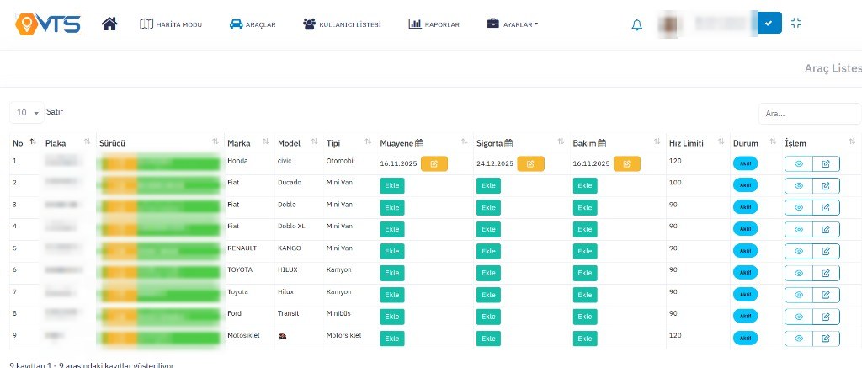
Task: Add Muayene for Renault Kango
Action: [x=392, y=251]
